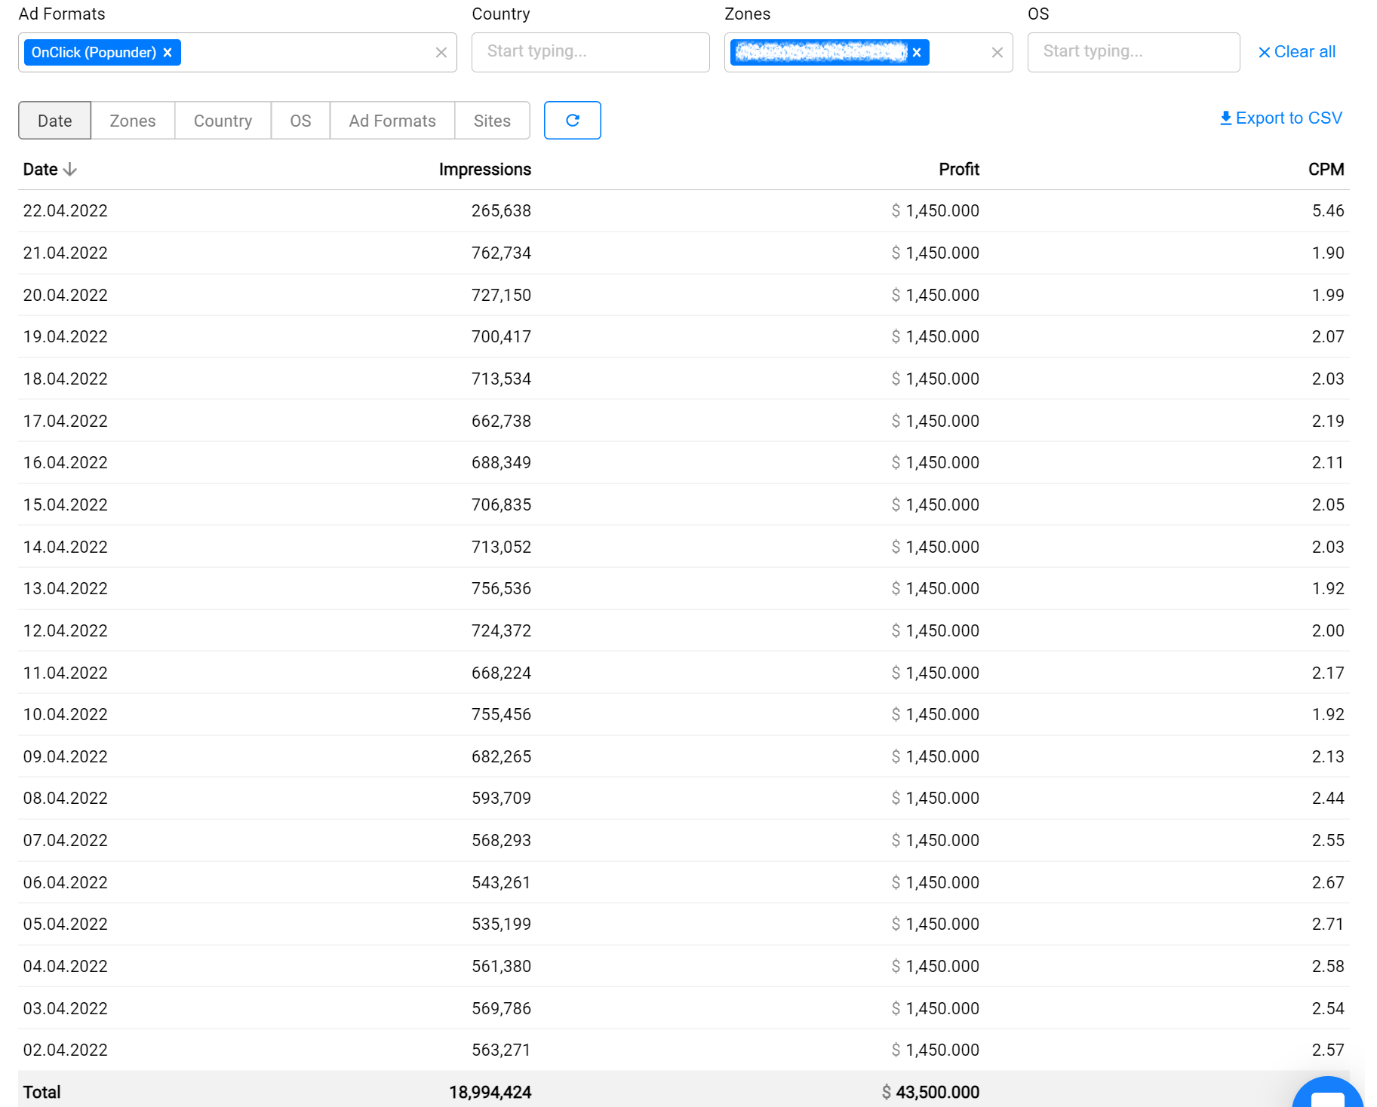1377x1107 pixels.
Task: Clear the Zones filter field
Action: click(997, 53)
